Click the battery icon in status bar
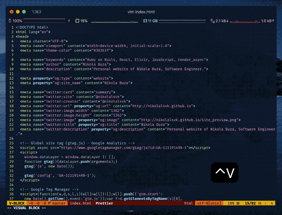Viewport: 282px width, 215px height. tap(10, 21)
